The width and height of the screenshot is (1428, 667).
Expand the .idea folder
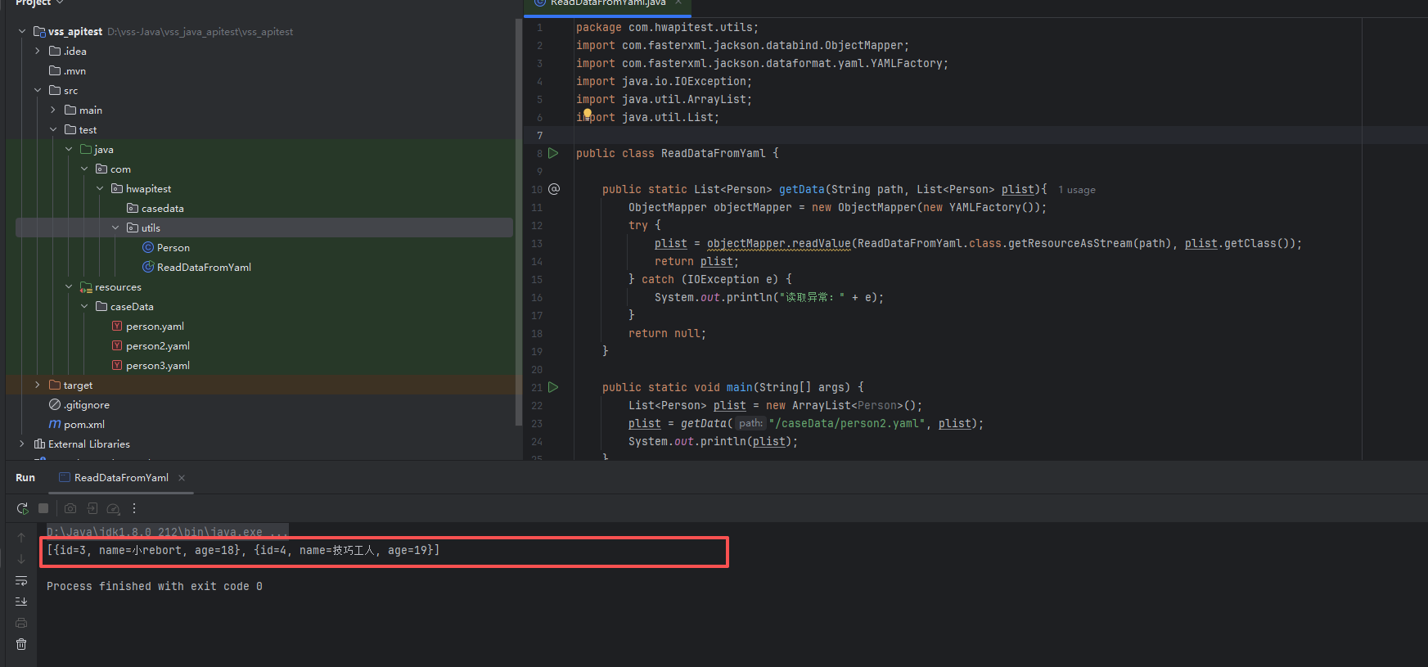click(x=38, y=52)
